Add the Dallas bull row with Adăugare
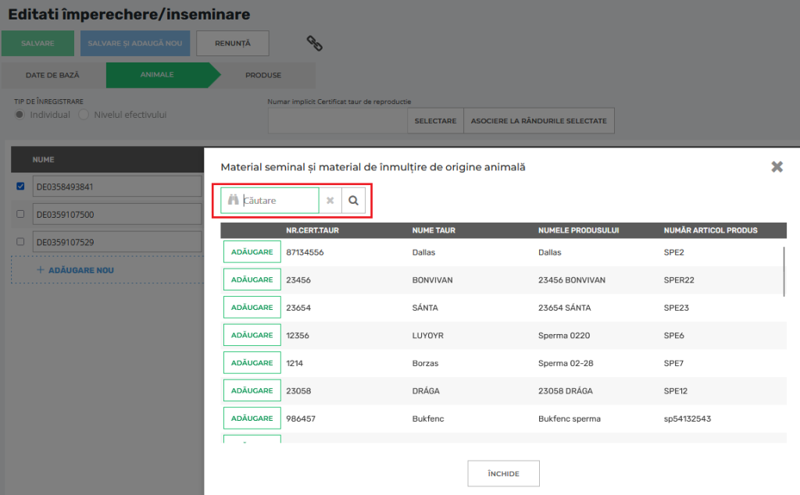The width and height of the screenshot is (800, 495). tap(252, 252)
